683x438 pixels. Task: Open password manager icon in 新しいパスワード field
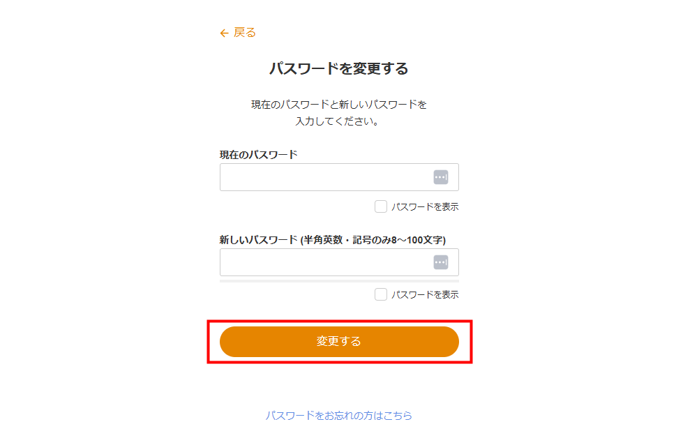click(x=440, y=262)
